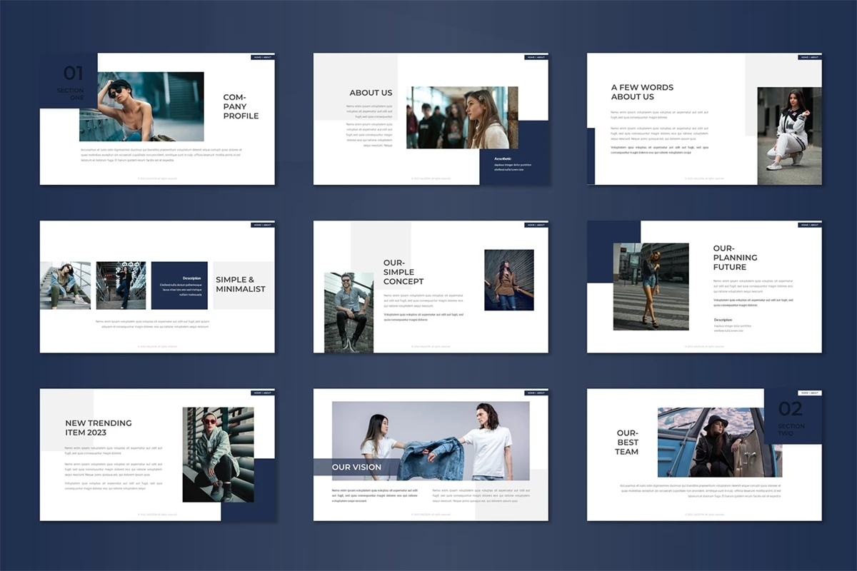Click photo of woman wearing red sunglasses
The width and height of the screenshot is (857, 571).
point(208,454)
